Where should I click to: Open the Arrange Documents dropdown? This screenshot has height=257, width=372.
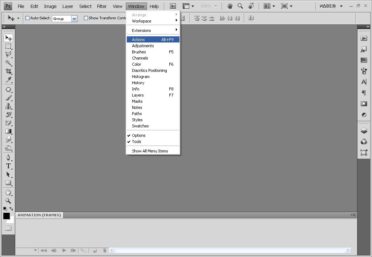pyautogui.click(x=269, y=6)
